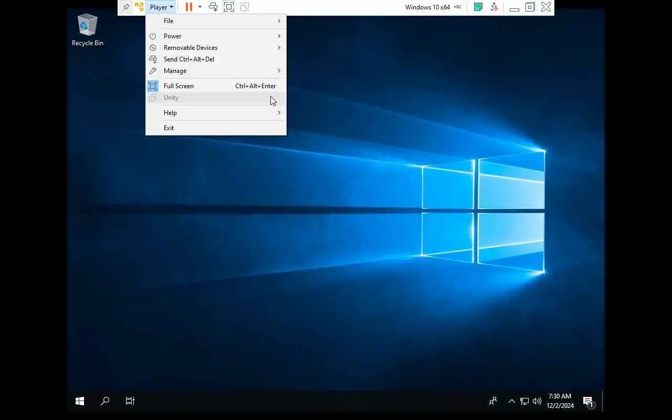Open Task View on the taskbar
672x420 pixels.
130,401
